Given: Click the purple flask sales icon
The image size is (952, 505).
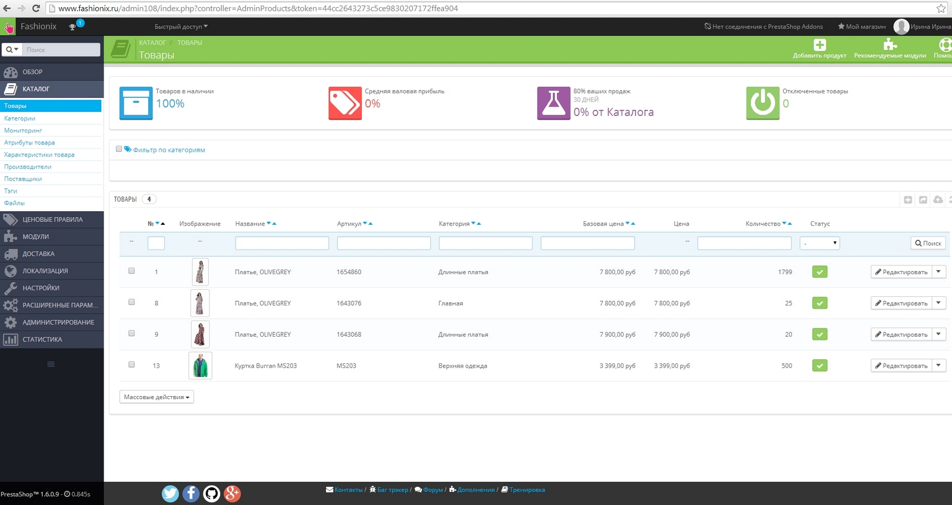Looking at the screenshot, I should [554, 103].
